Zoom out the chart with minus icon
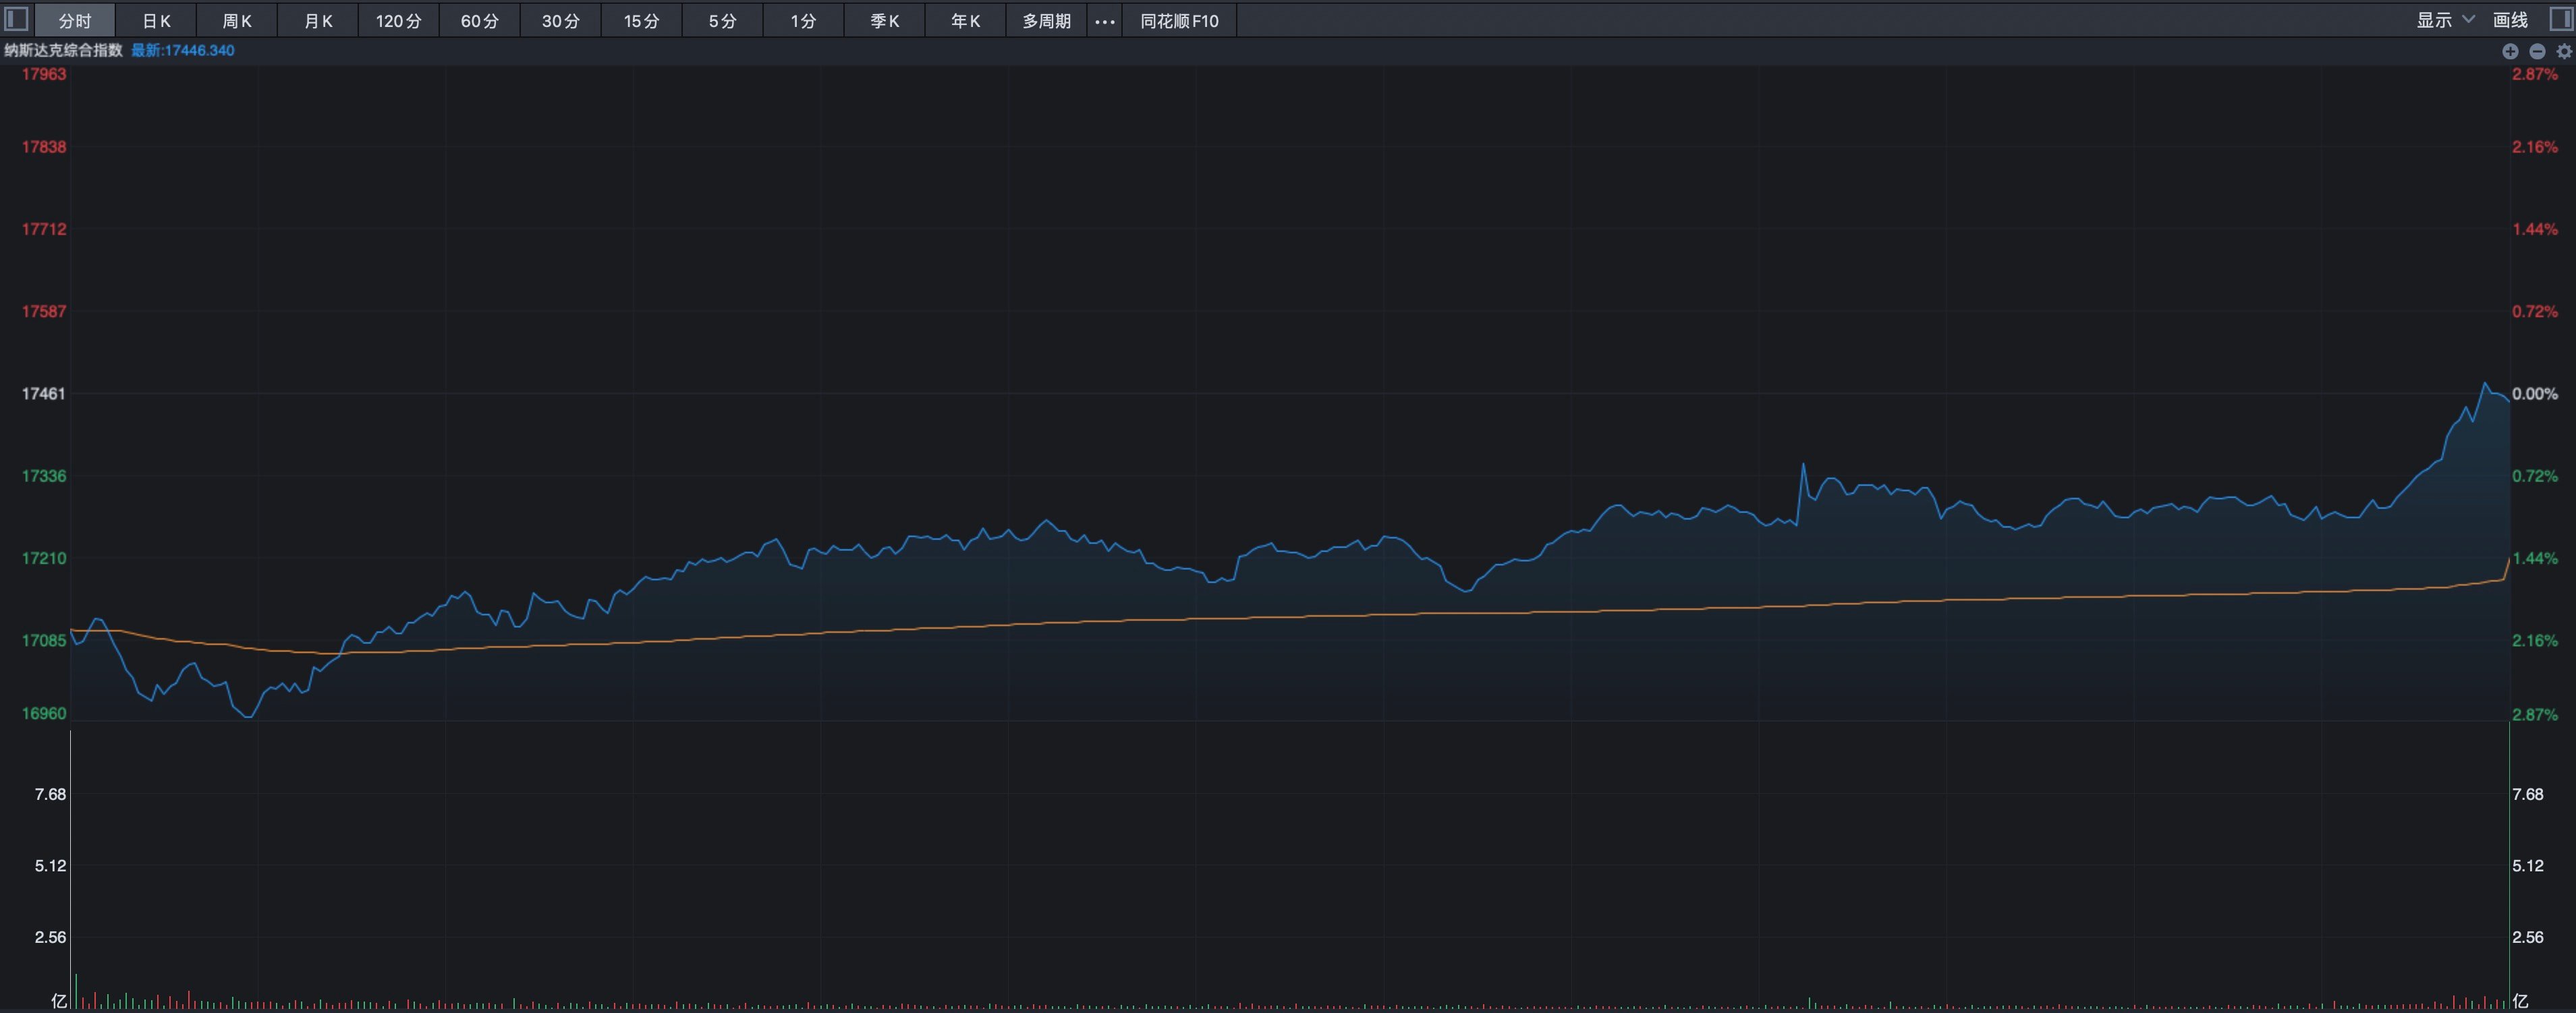 (x=2537, y=51)
